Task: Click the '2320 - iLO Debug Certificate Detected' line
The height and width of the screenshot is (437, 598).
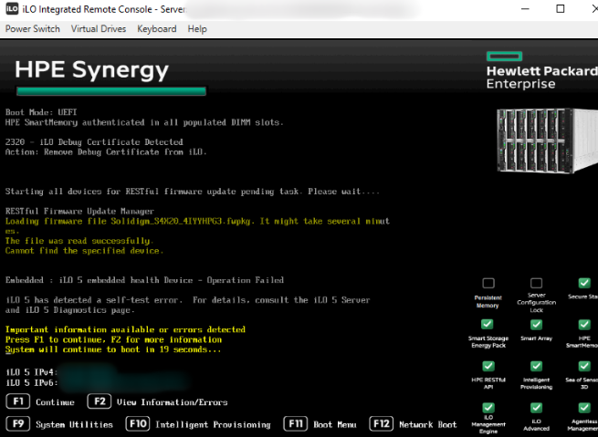Action: coord(94,142)
